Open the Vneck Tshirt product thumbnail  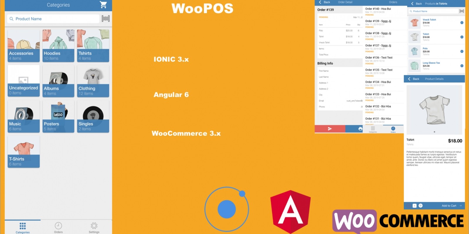(414, 23)
